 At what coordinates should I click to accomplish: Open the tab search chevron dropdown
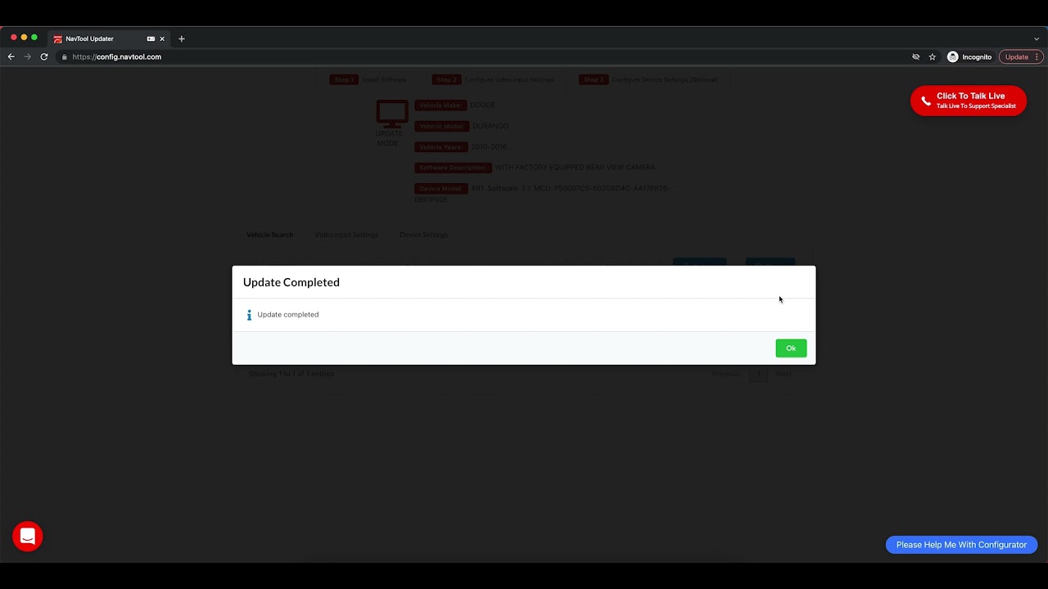tap(1037, 38)
